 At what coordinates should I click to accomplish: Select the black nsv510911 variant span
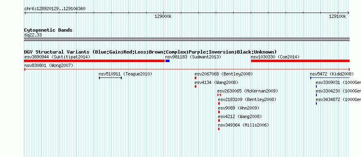[x=110, y=78]
